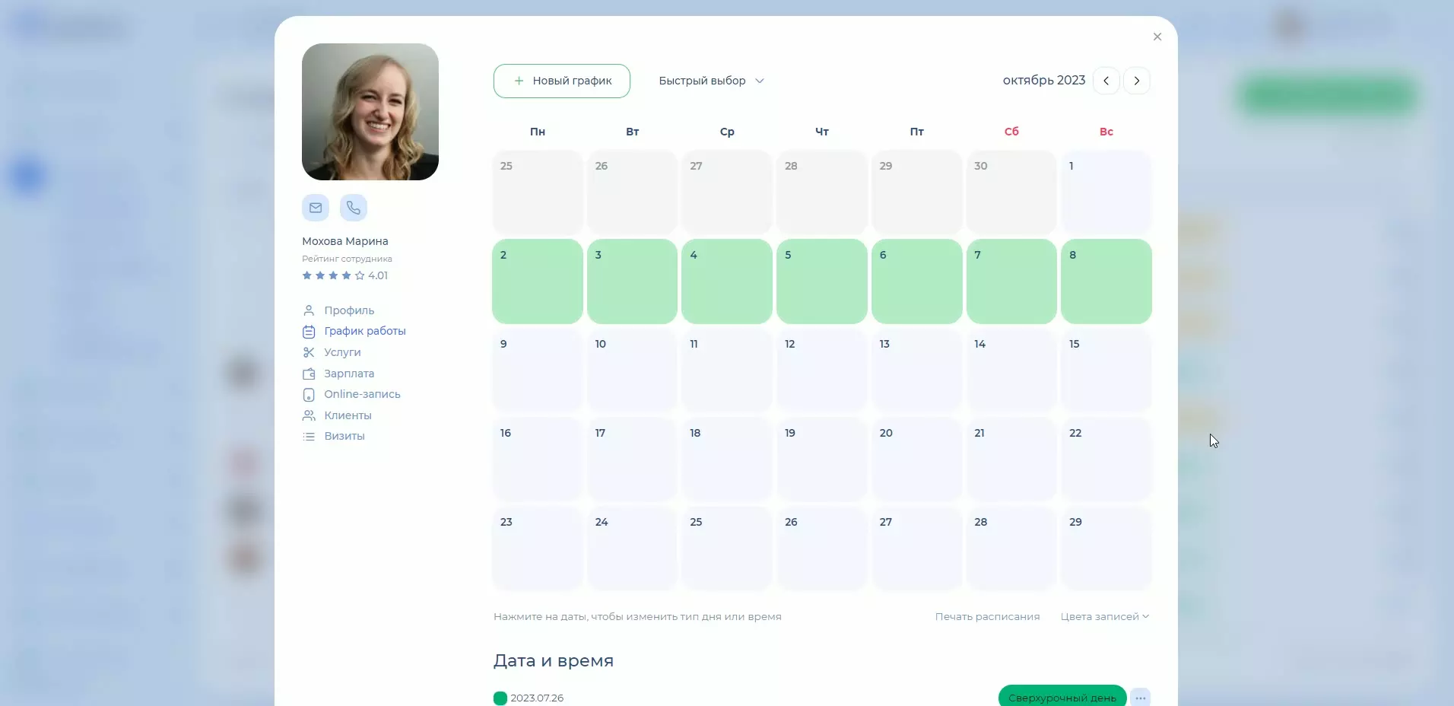Select October 18 in the calendar

pos(726,460)
